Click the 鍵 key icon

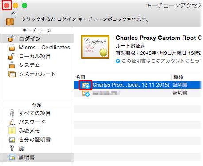12,148
